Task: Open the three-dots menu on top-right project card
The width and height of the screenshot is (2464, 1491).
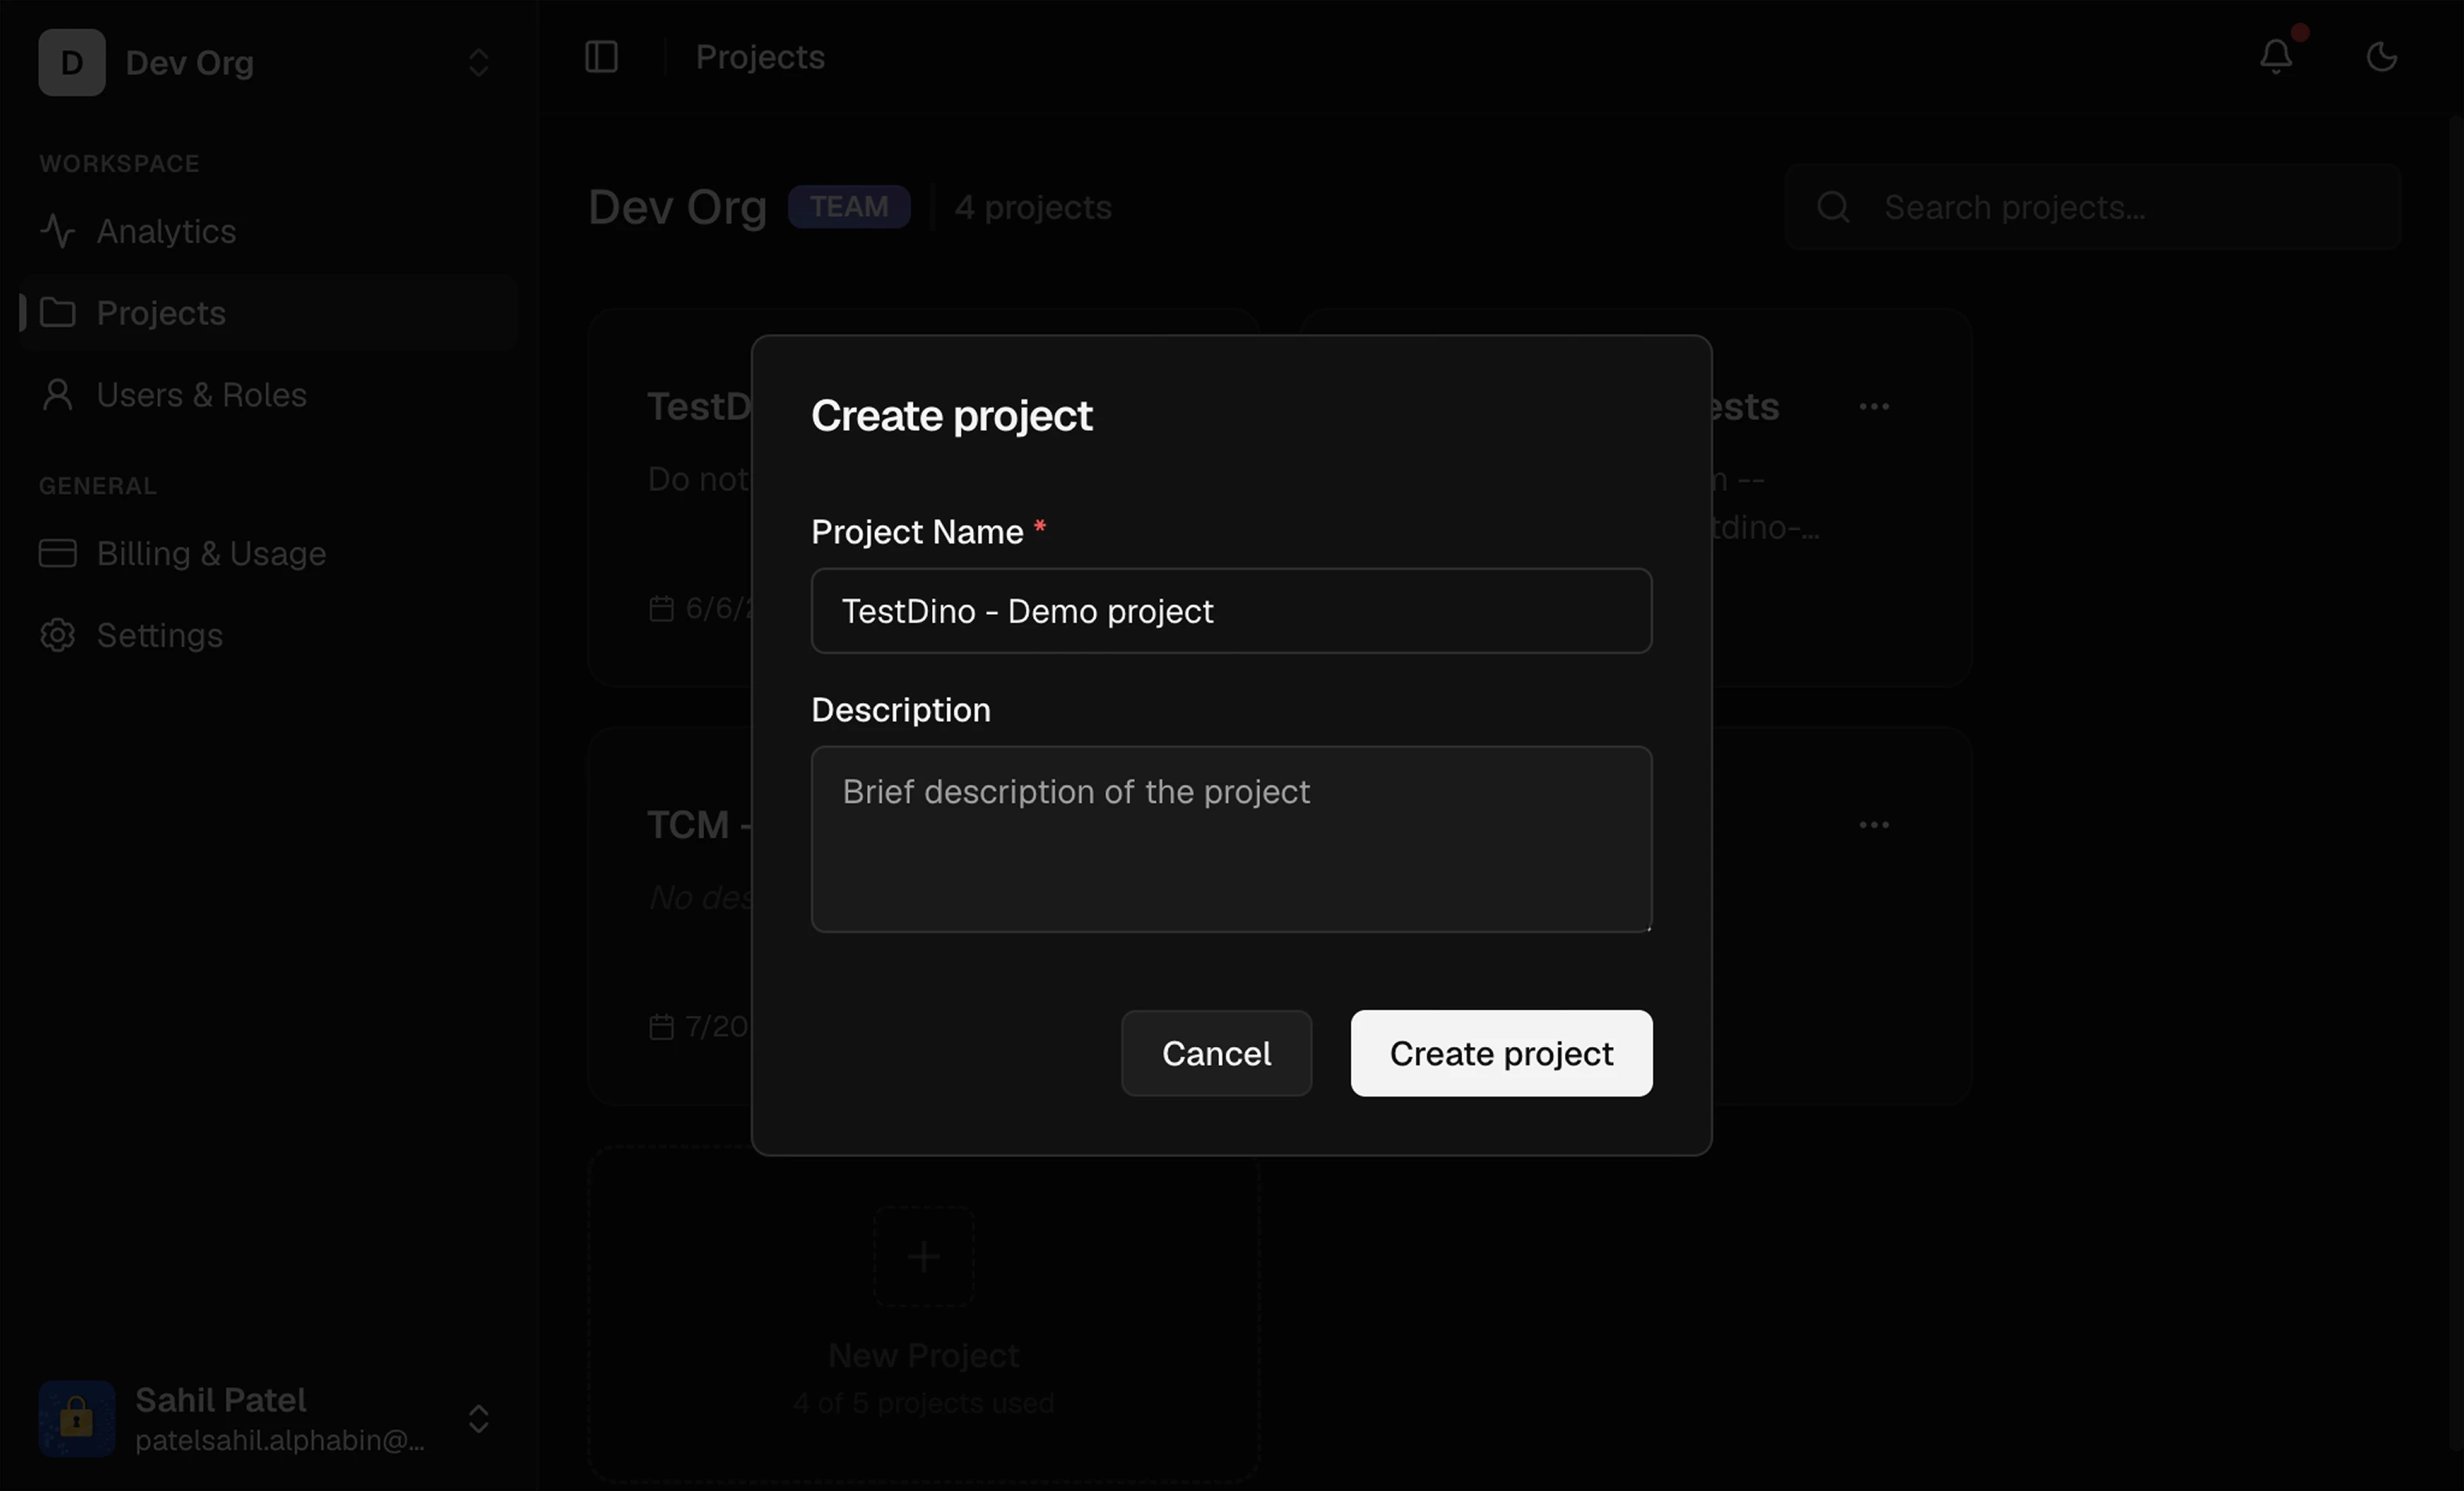Action: pyautogui.click(x=1874, y=406)
